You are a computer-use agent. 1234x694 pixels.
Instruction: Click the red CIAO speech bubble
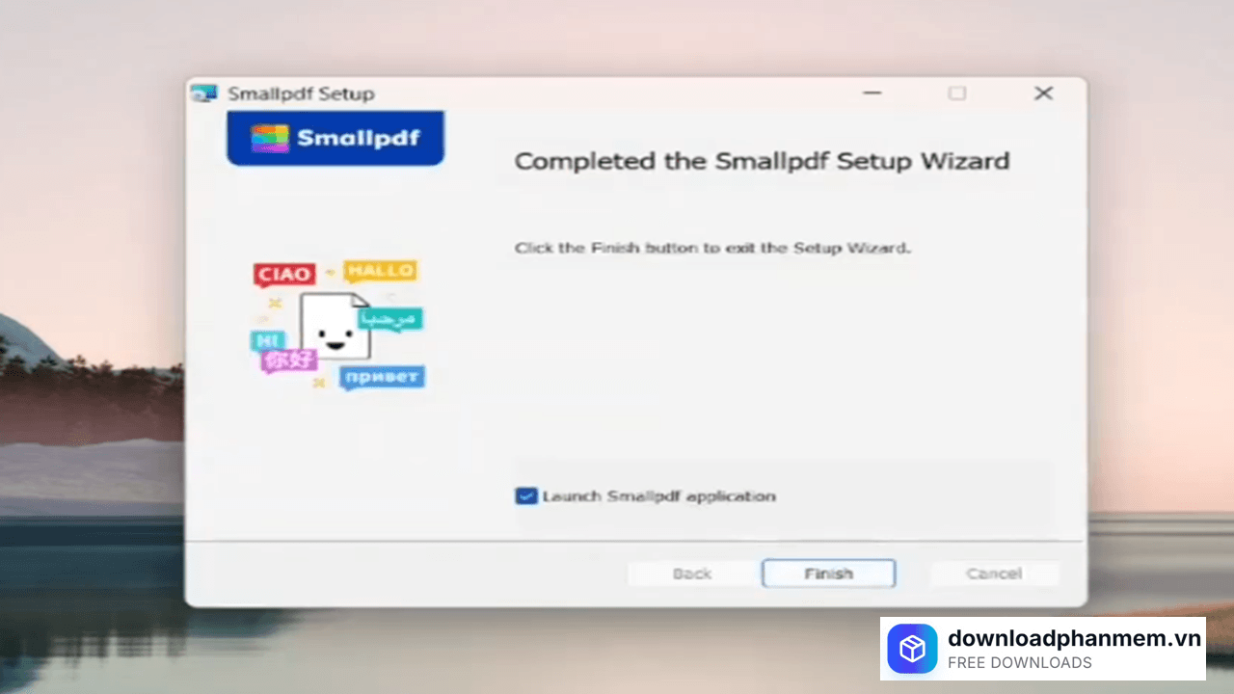click(284, 275)
